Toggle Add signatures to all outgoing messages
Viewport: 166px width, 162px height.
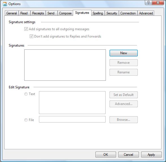point(26,29)
